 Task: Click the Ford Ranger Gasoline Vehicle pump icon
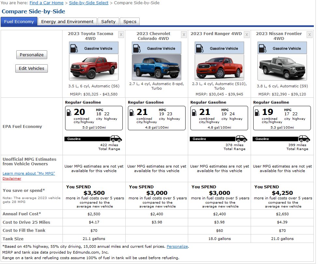[x=200, y=48]
